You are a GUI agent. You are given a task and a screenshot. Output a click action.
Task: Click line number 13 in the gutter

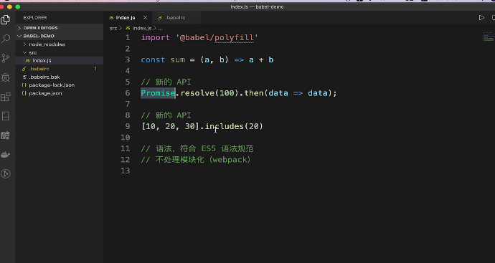(x=126, y=171)
